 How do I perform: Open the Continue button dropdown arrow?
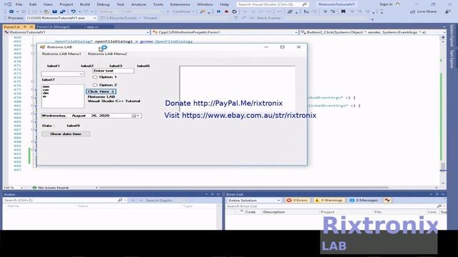(x=193, y=11)
